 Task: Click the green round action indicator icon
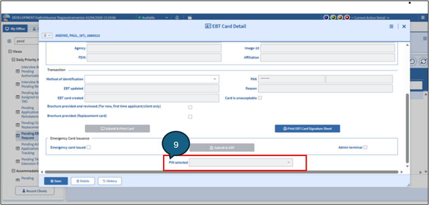(x=333, y=17)
